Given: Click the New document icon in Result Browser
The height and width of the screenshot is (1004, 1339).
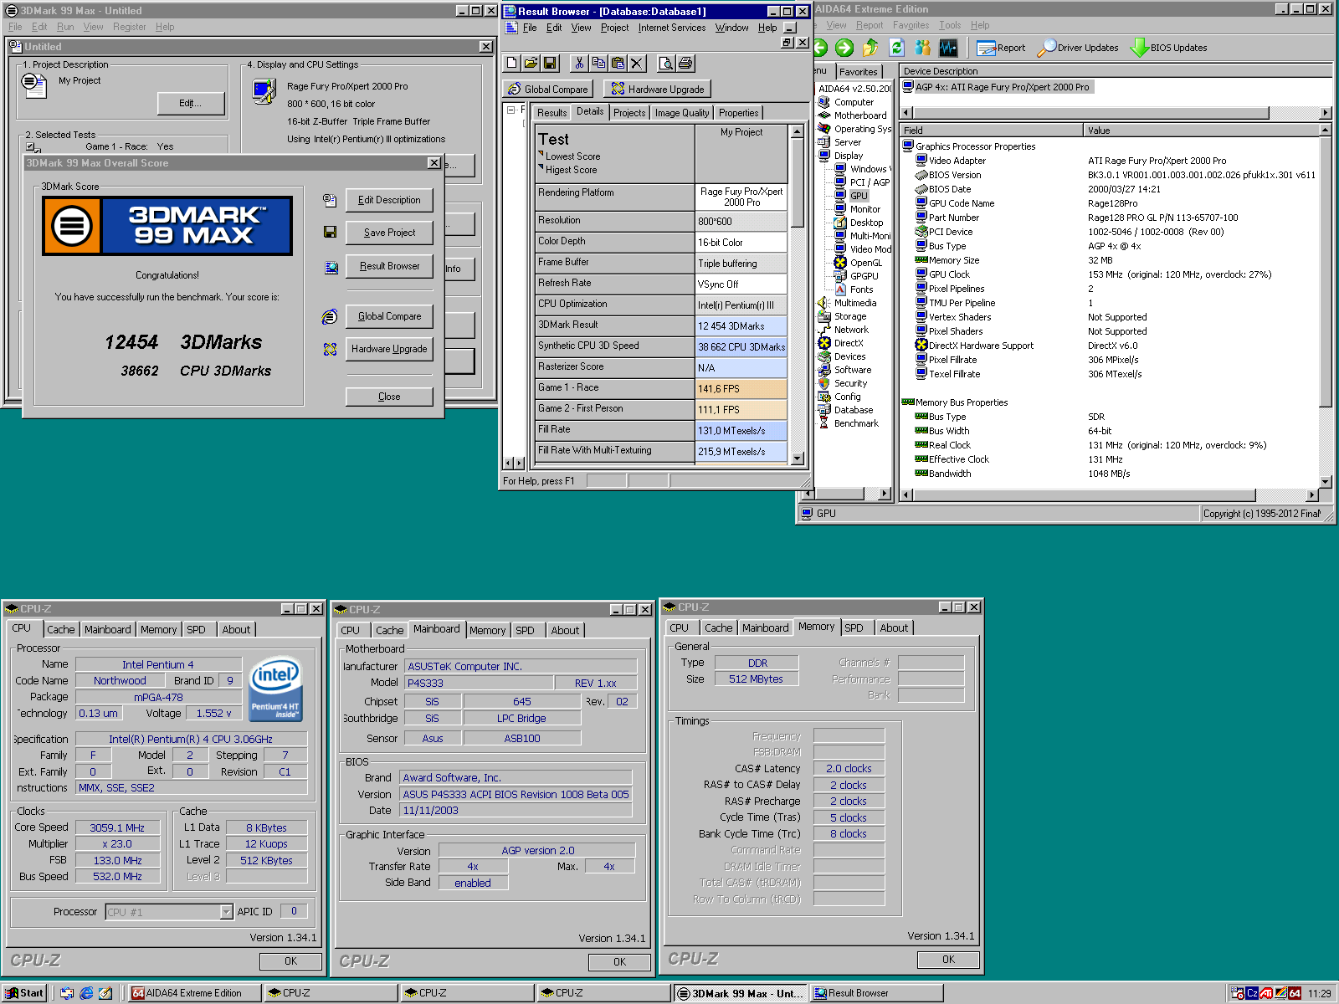Looking at the screenshot, I should point(512,63).
